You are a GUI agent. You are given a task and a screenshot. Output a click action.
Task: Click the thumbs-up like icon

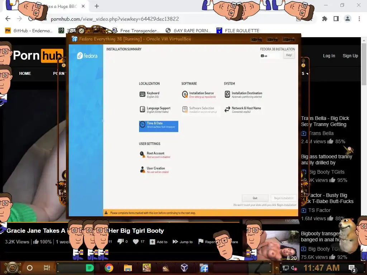tap(36, 242)
